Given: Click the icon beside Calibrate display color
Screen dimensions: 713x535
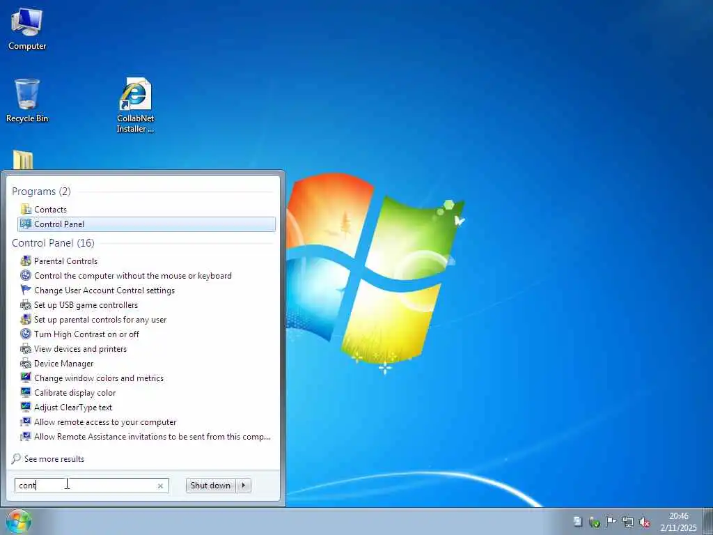Looking at the screenshot, I should (x=26, y=392).
